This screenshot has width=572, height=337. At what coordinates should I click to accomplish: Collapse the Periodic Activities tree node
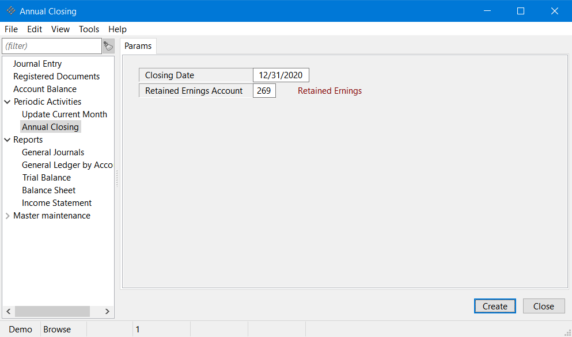tap(7, 102)
